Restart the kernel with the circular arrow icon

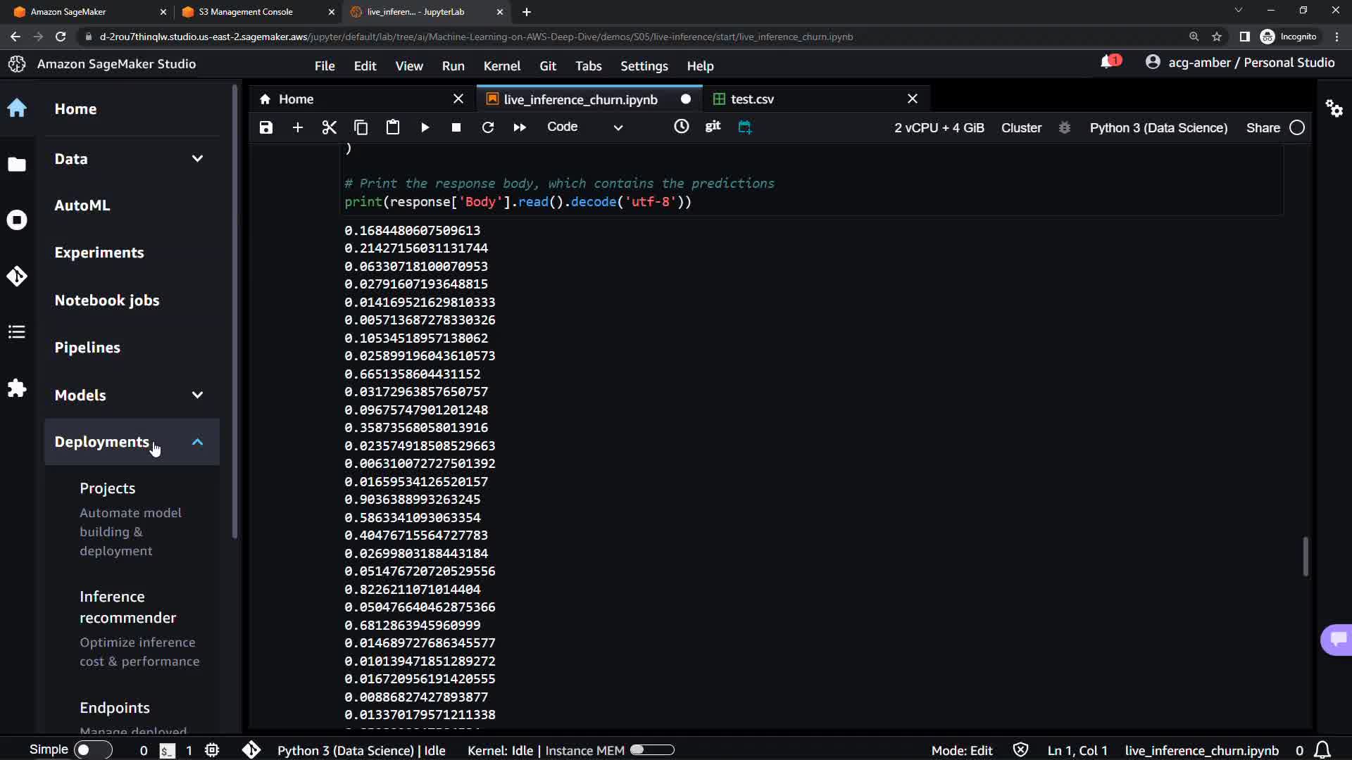click(487, 127)
